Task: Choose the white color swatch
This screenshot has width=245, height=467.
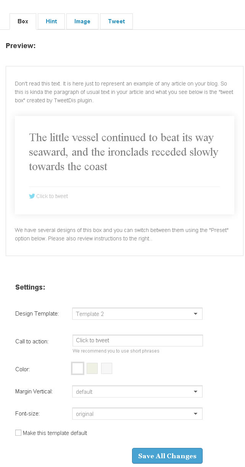Action: (x=77, y=369)
